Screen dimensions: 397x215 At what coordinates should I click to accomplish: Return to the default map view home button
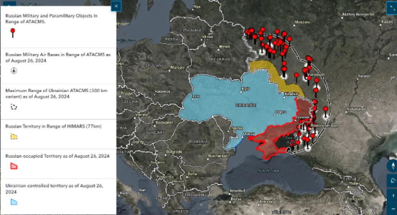[393, 181]
